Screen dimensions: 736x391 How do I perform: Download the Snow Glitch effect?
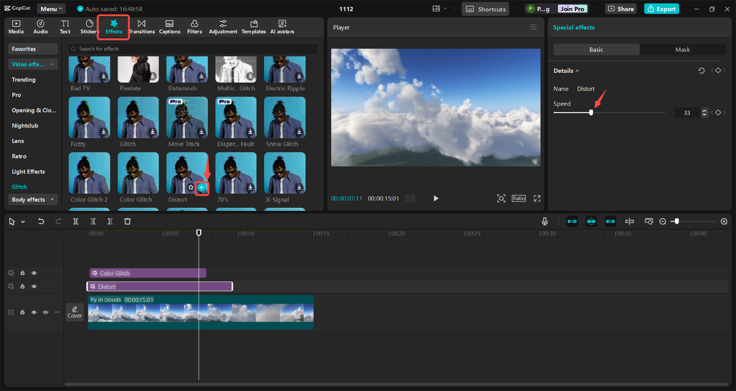point(299,132)
